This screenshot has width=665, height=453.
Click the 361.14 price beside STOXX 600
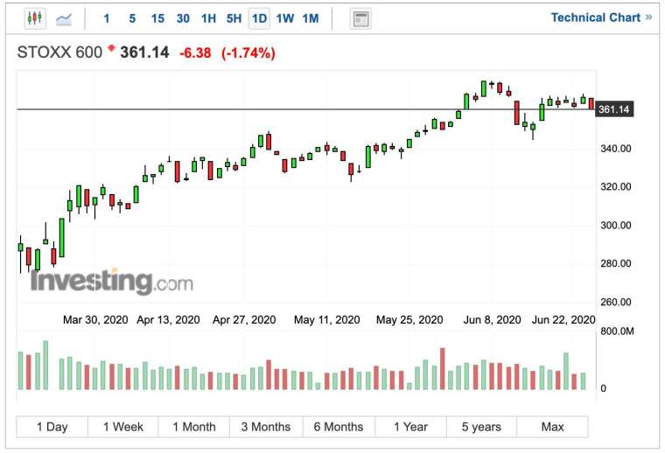click(144, 52)
